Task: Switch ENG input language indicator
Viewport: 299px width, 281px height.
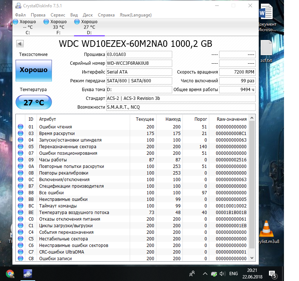Action: (233, 274)
